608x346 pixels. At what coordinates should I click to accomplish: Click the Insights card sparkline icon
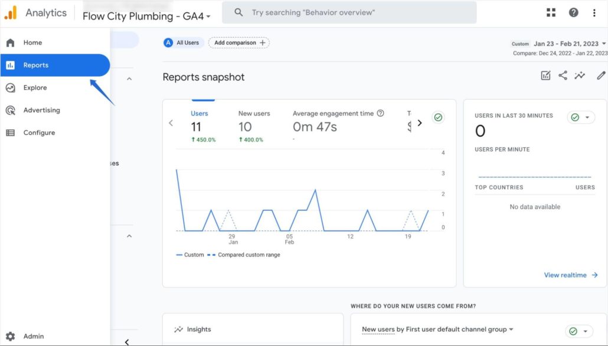tap(178, 329)
